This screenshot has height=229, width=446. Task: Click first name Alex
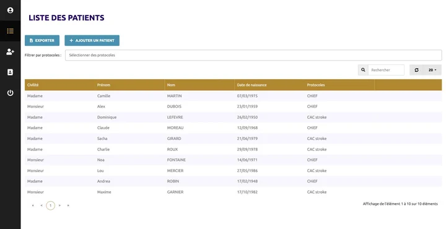click(x=101, y=106)
